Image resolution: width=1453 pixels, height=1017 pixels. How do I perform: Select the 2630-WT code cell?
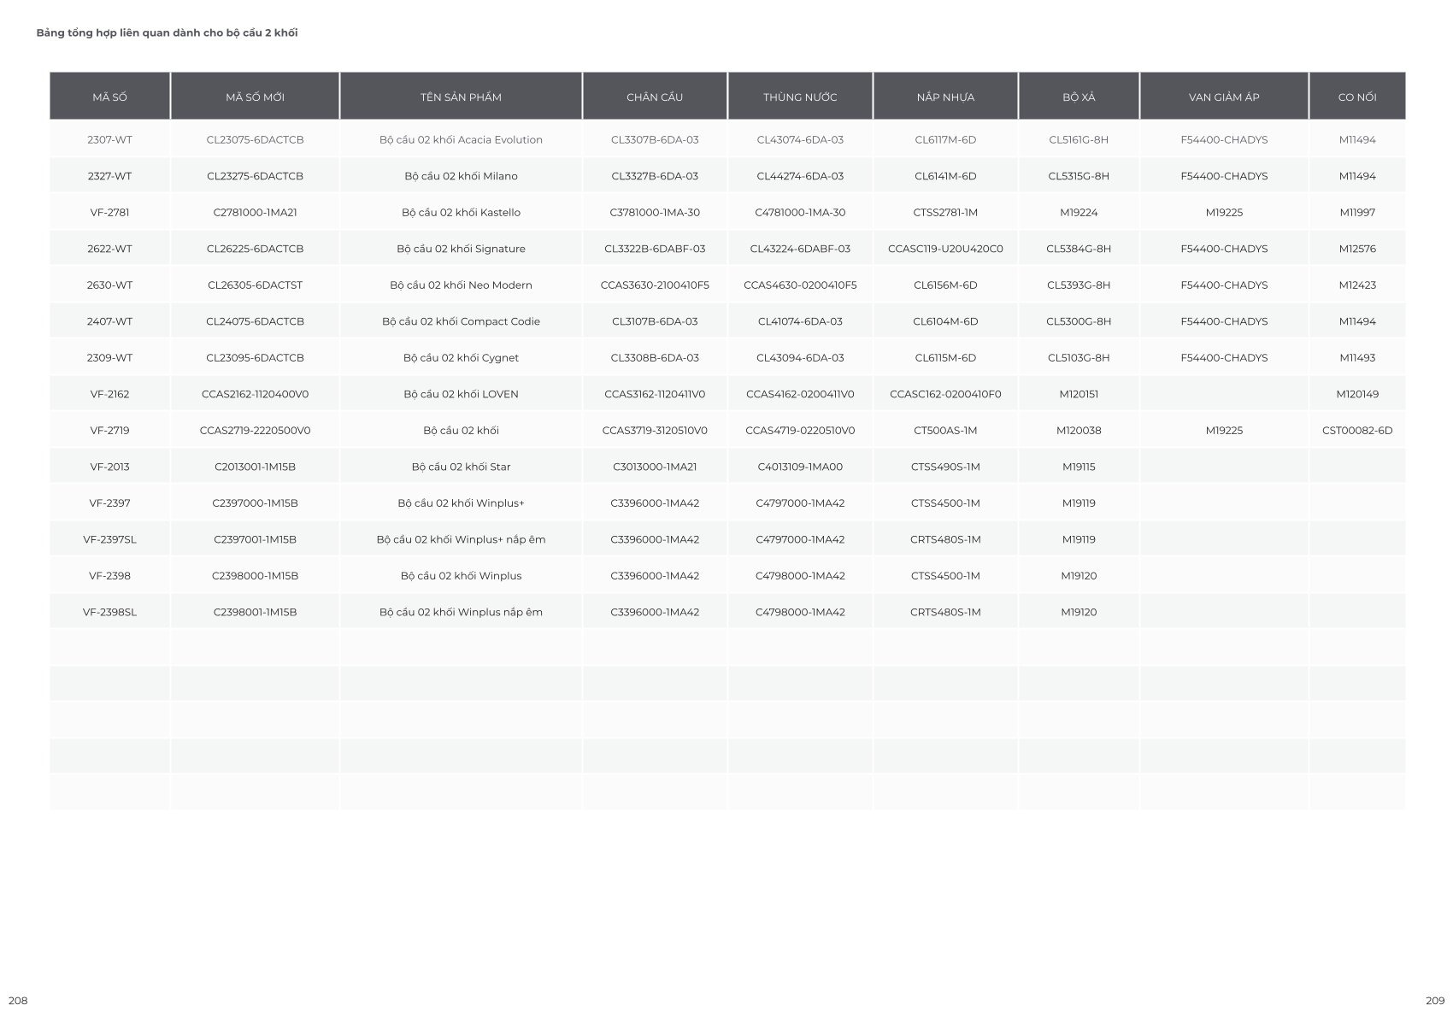pyautogui.click(x=109, y=285)
